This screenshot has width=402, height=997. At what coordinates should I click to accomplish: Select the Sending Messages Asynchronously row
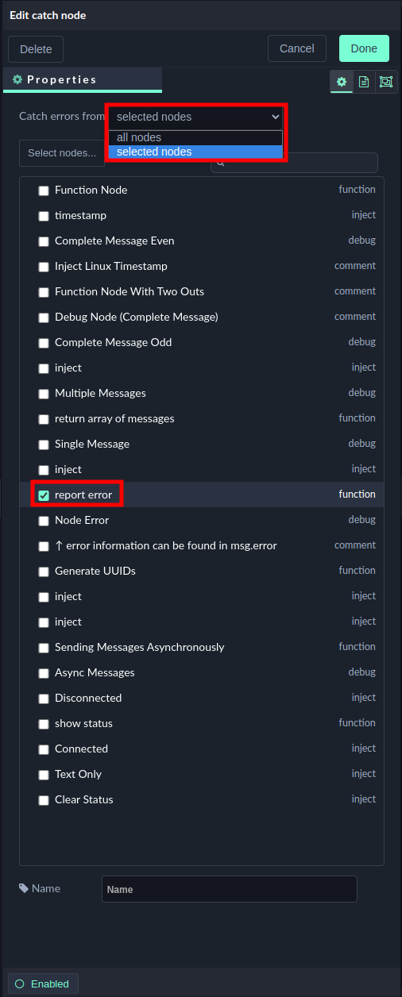[202, 647]
